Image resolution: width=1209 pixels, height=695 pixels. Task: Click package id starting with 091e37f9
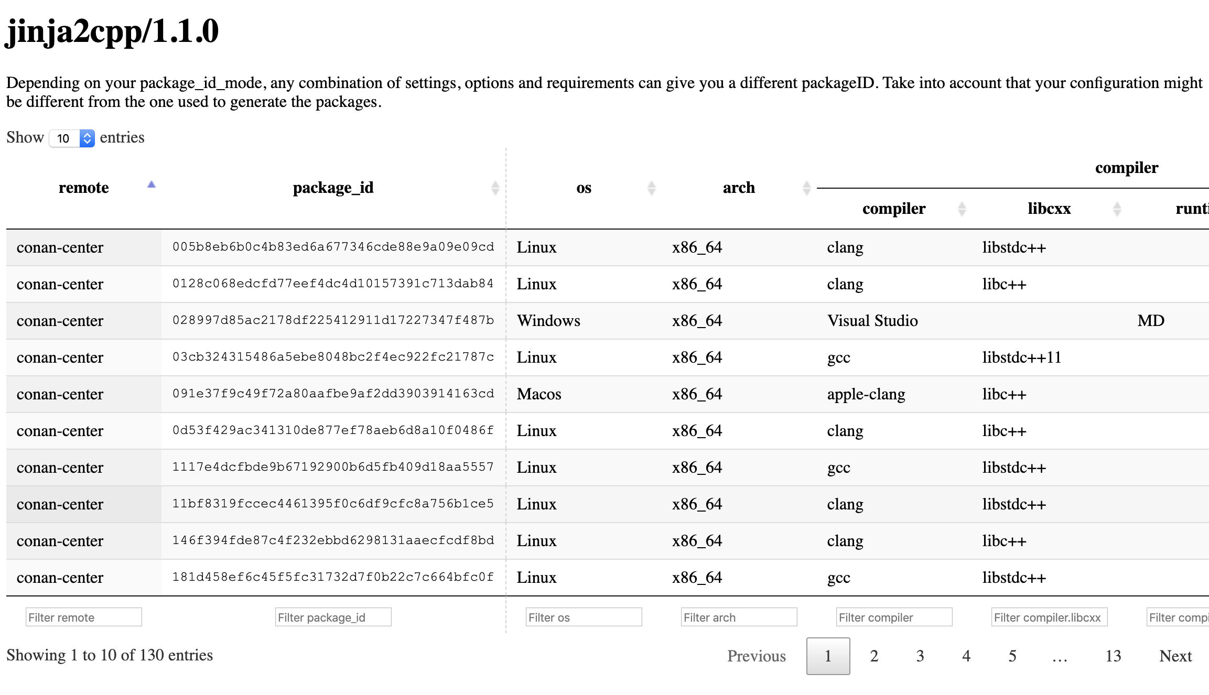click(x=333, y=394)
